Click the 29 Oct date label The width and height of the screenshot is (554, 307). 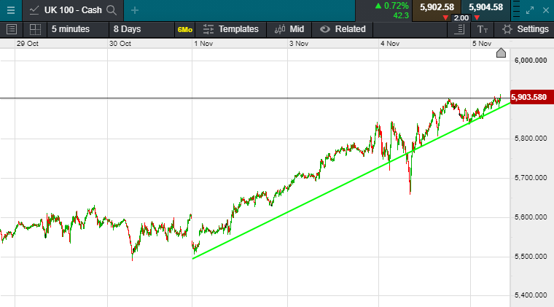tap(28, 44)
